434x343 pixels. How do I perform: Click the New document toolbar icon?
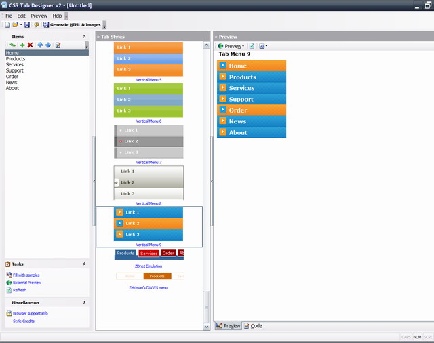pyautogui.click(x=7, y=24)
